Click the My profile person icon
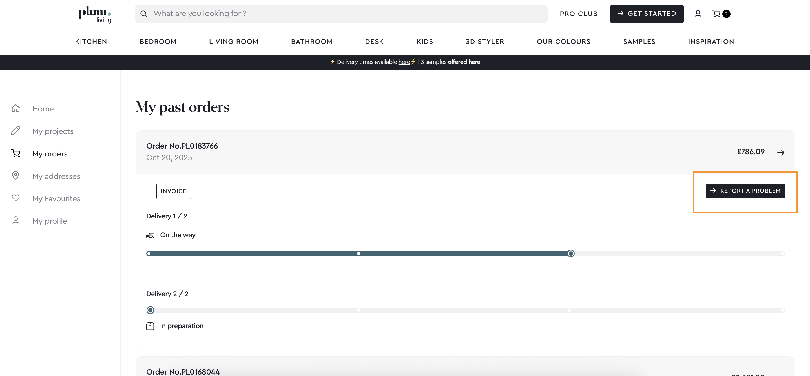 click(16, 221)
